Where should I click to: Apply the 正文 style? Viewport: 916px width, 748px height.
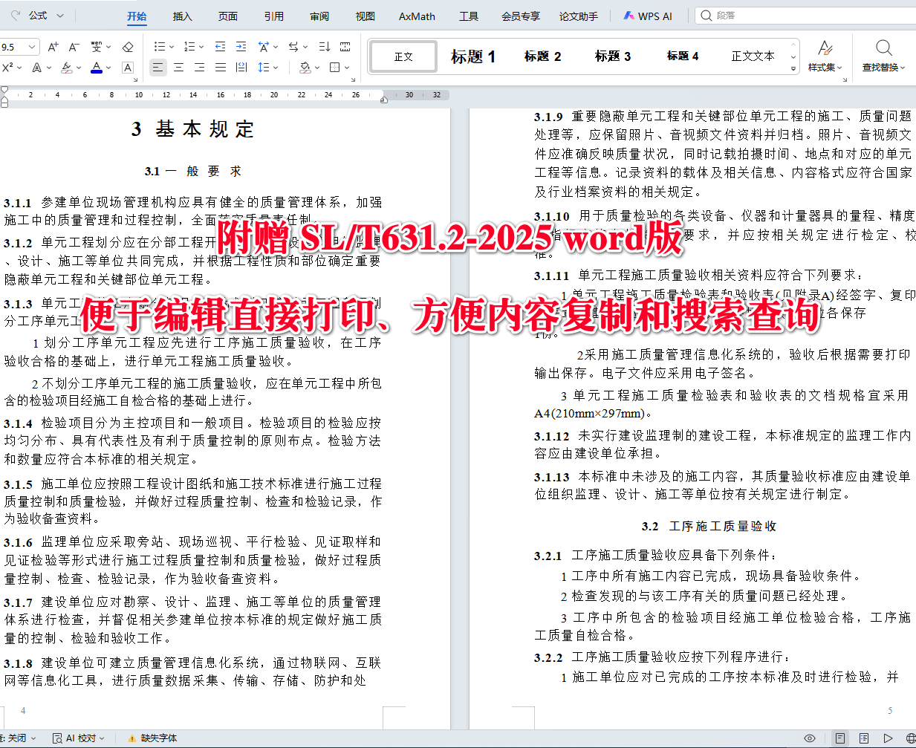pyautogui.click(x=403, y=56)
